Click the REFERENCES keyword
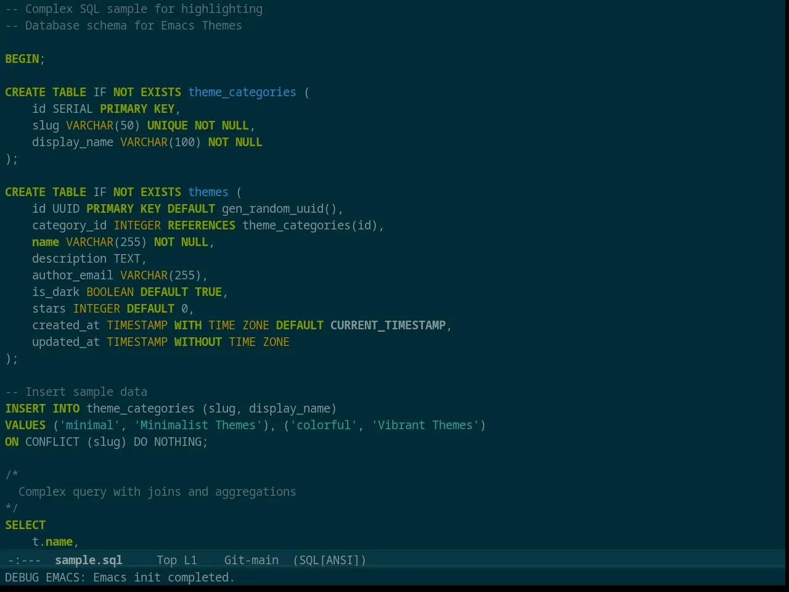The image size is (789, 592). [x=202, y=225]
